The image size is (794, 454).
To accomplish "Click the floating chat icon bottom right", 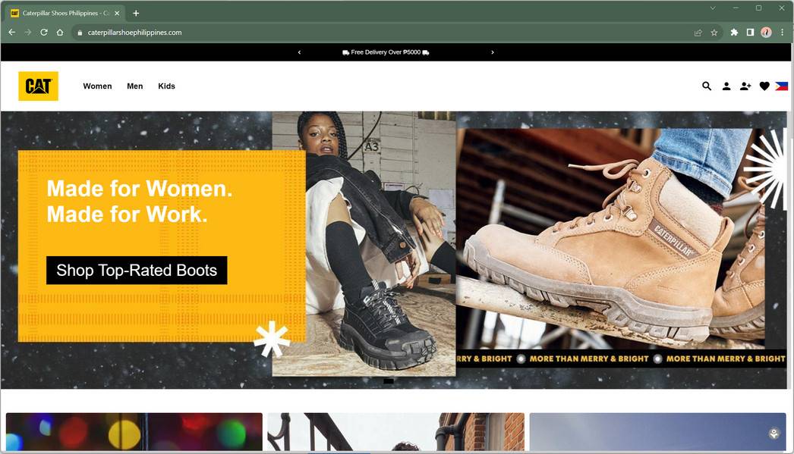I will (x=774, y=434).
